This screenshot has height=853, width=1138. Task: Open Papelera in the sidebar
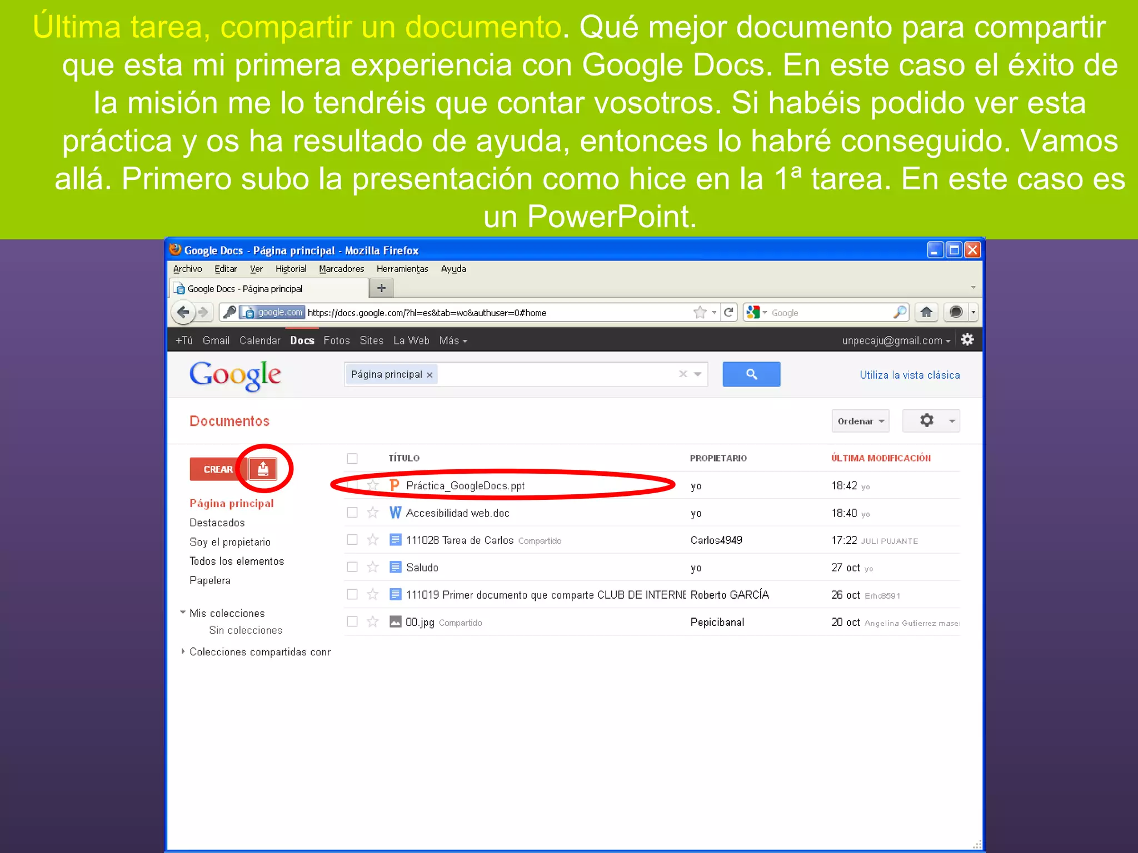209,580
